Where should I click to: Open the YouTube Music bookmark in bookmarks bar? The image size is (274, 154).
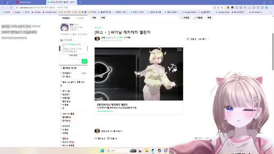50,12
